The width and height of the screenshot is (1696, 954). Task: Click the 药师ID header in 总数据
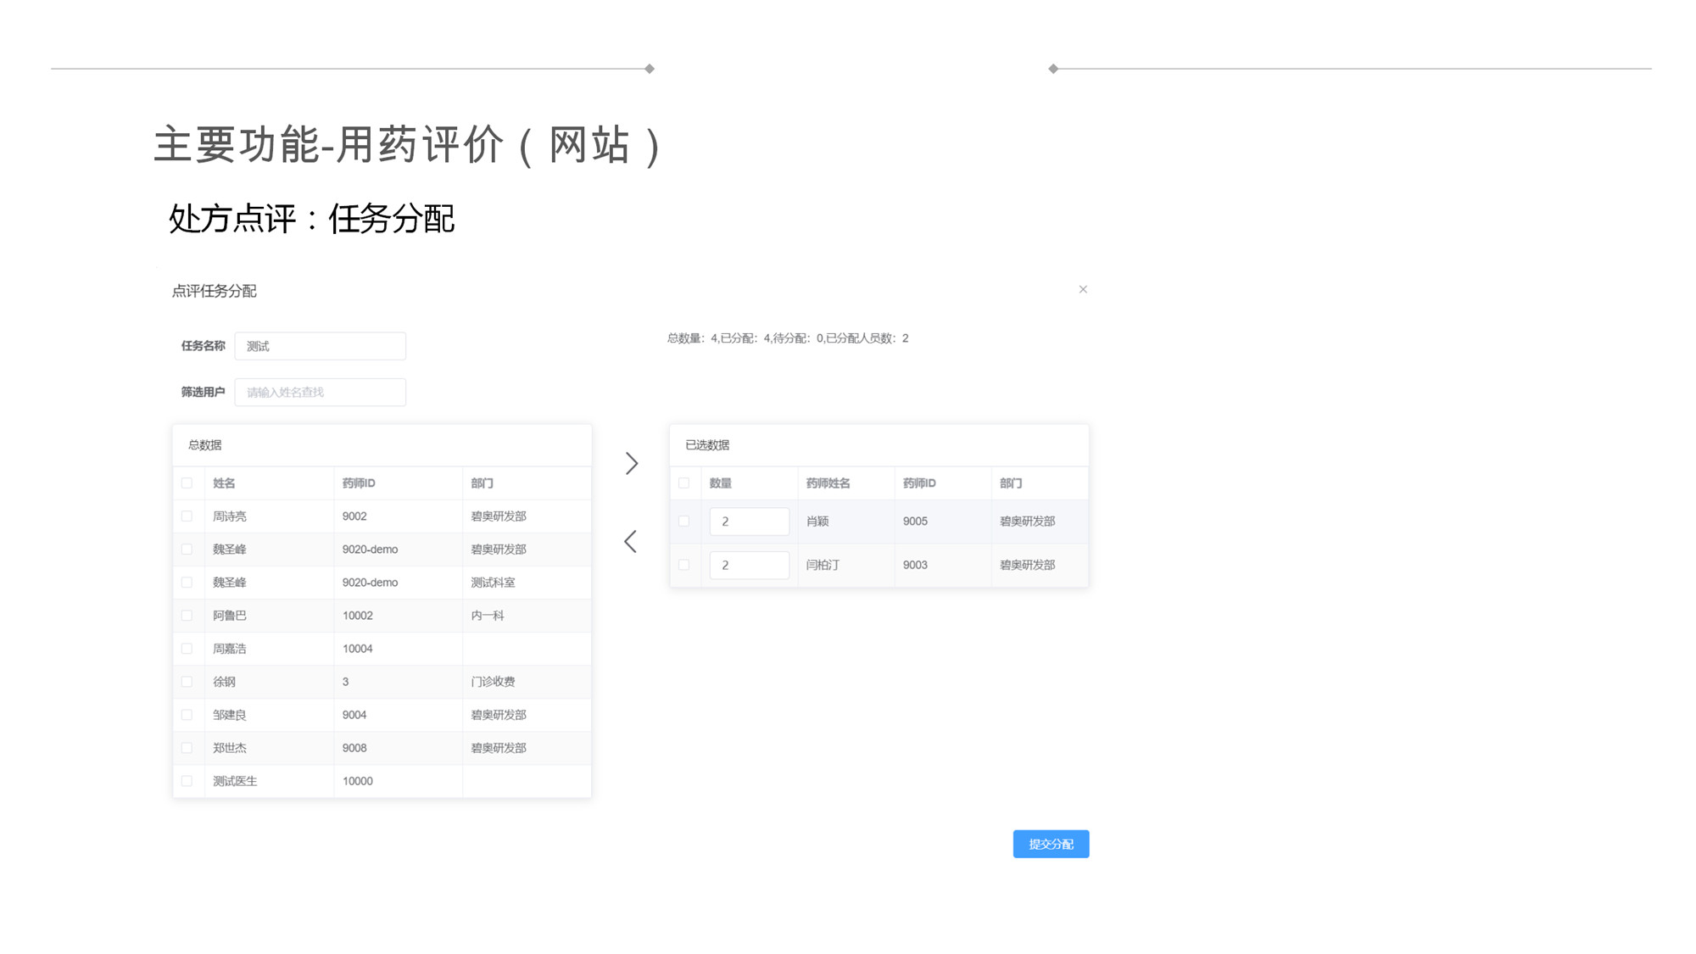[x=359, y=483]
